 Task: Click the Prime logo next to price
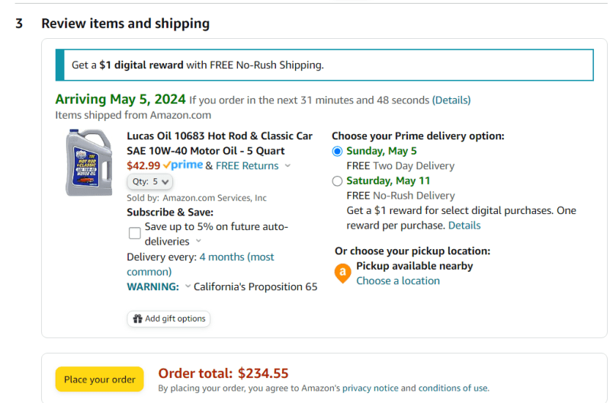click(183, 165)
